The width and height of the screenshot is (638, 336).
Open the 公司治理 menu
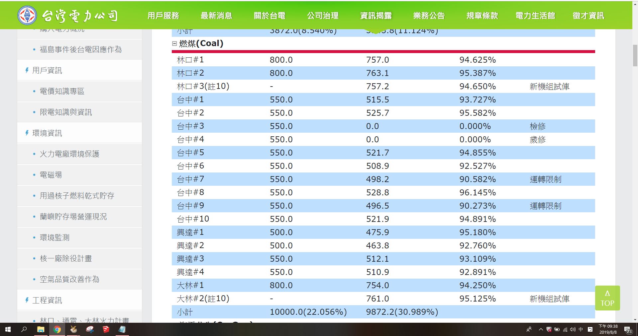point(323,16)
